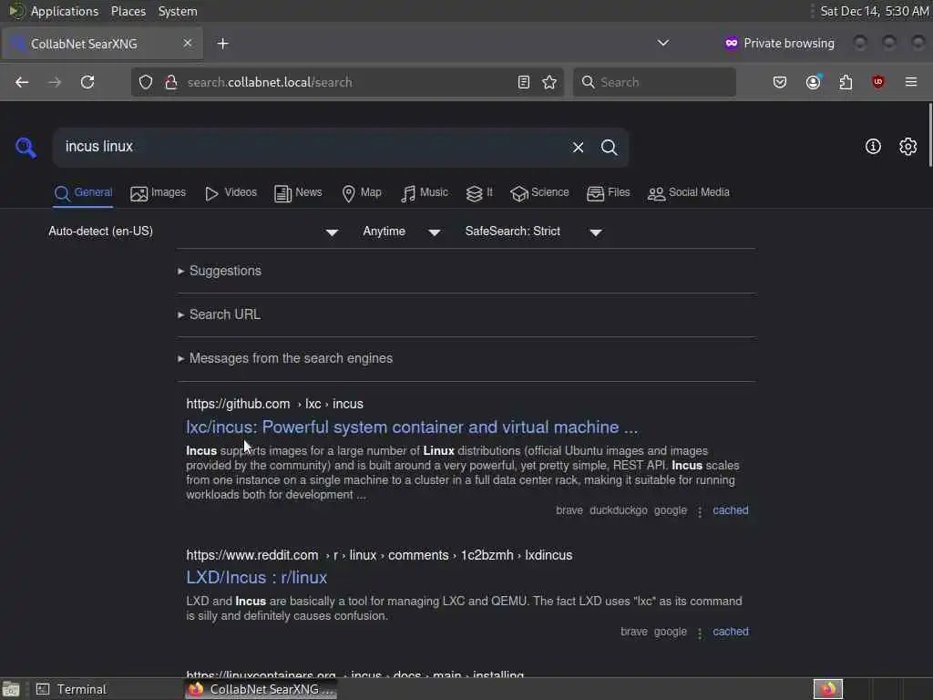Click 'brave' engine label on github result
933x700 pixels.
(569, 510)
